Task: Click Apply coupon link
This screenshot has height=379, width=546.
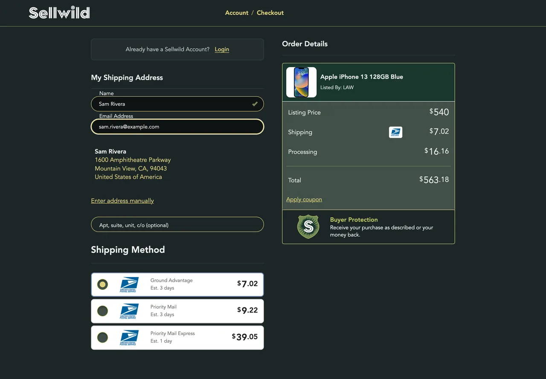Action: click(304, 200)
